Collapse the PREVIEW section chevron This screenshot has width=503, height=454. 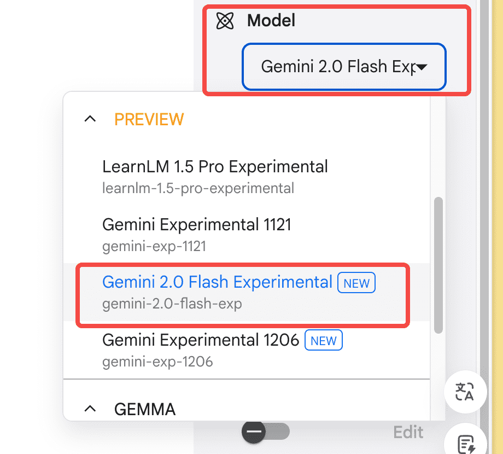[x=90, y=119]
